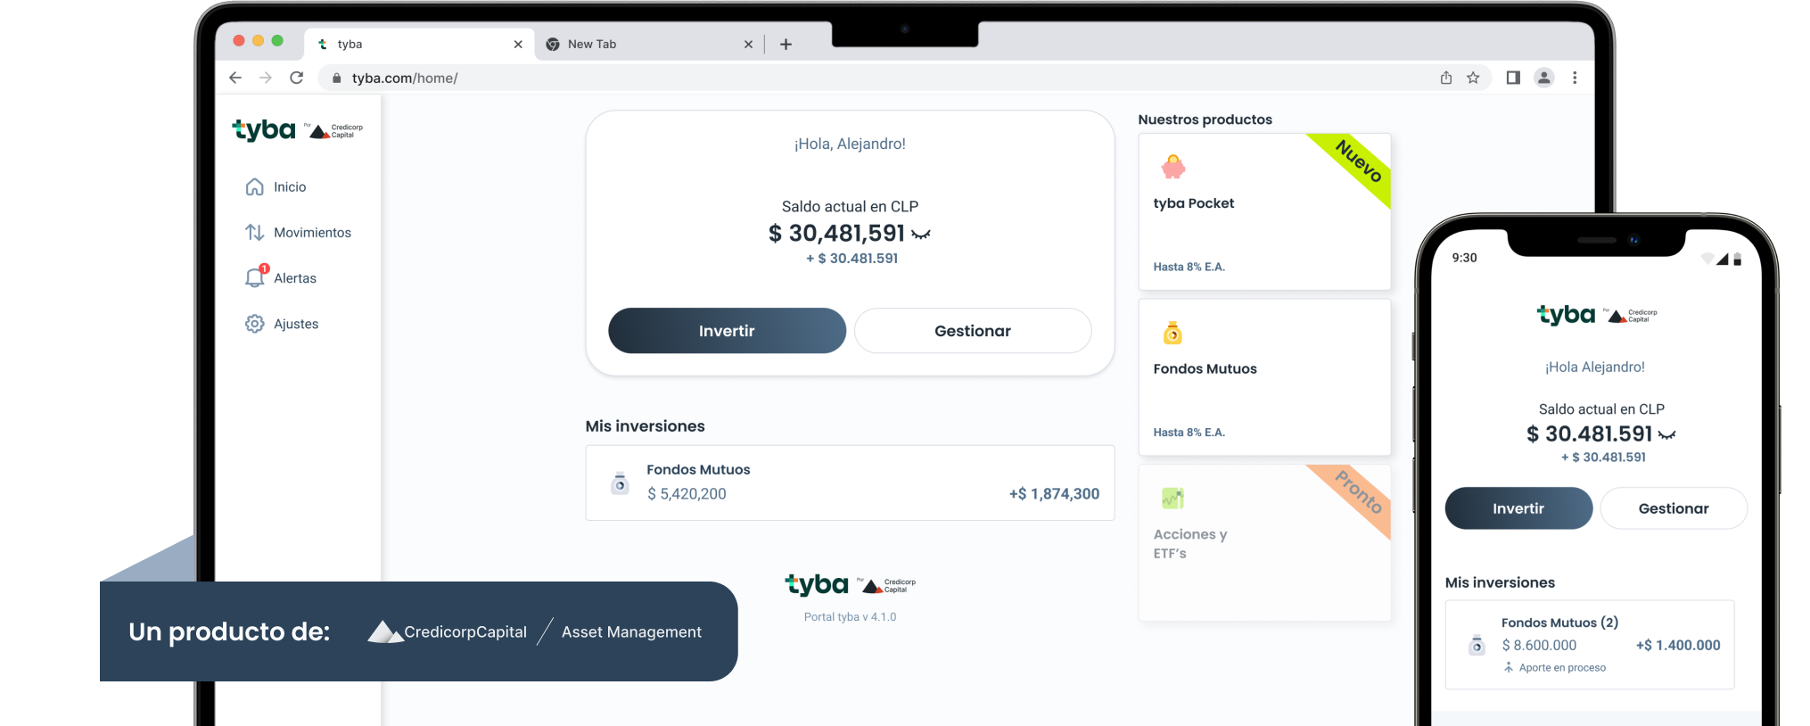Click the jar icon in Mis inversiones row
The image size is (1810, 726).
pos(620,483)
